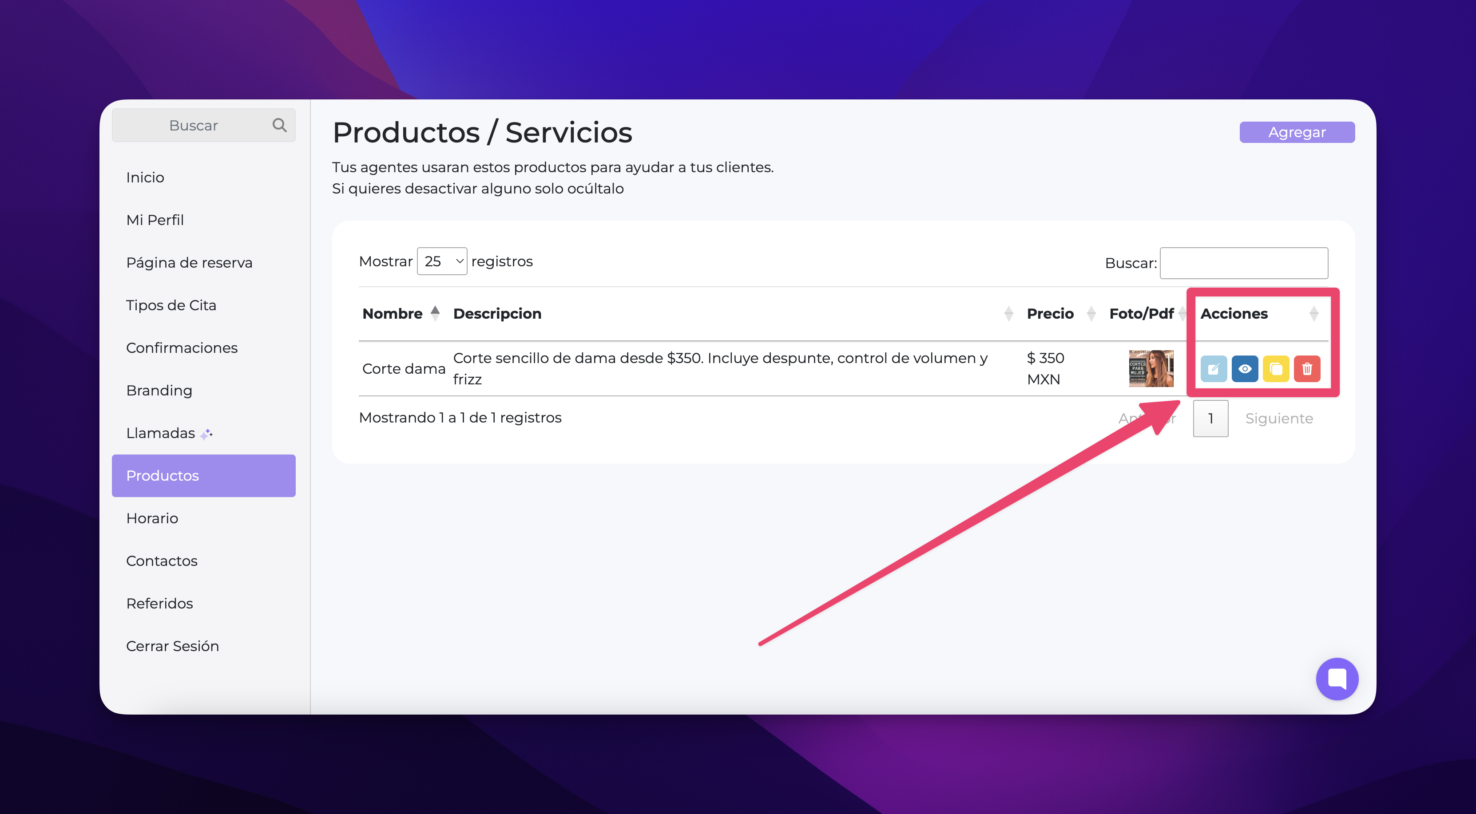This screenshot has width=1476, height=814.
Task: Click the magnifier icon in sidebar search
Action: click(x=279, y=125)
